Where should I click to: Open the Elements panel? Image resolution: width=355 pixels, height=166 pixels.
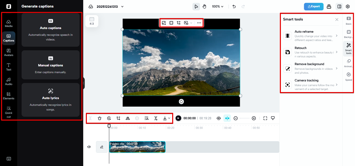pyautogui.click(x=9, y=96)
